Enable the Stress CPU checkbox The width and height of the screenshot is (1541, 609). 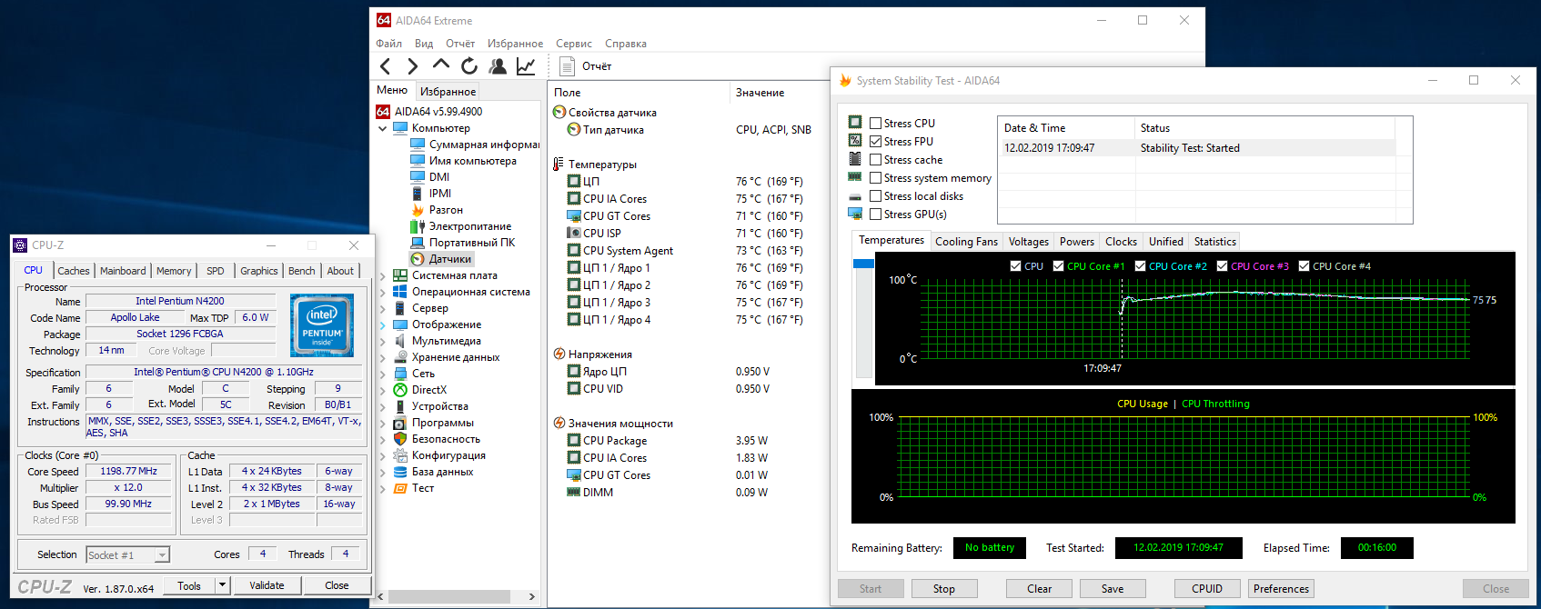click(875, 124)
